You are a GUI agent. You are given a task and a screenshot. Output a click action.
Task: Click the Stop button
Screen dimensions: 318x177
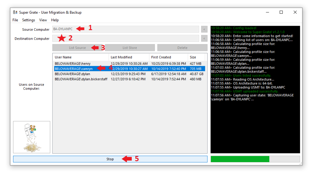pos(110,159)
